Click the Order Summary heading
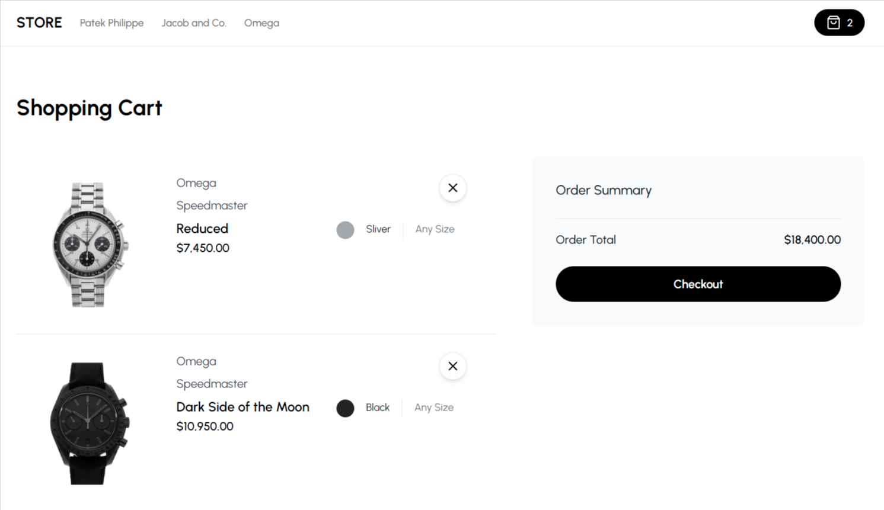The width and height of the screenshot is (884, 510). pos(603,190)
